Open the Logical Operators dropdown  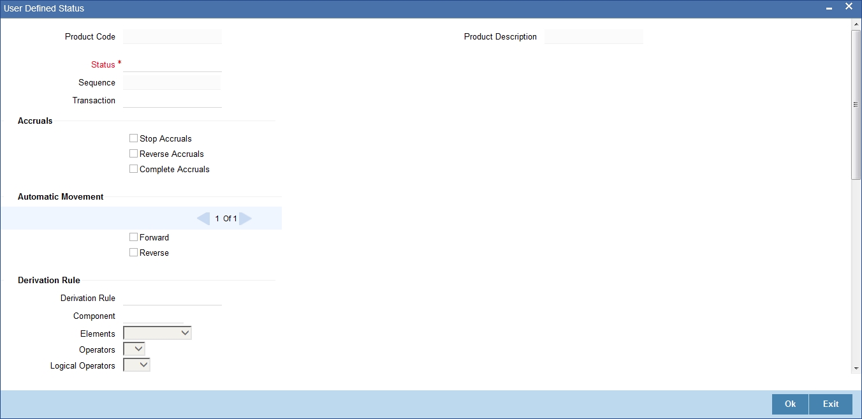coord(136,365)
